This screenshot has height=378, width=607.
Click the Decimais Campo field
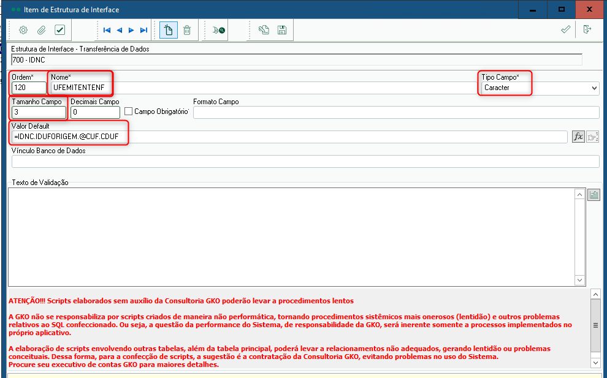point(95,112)
